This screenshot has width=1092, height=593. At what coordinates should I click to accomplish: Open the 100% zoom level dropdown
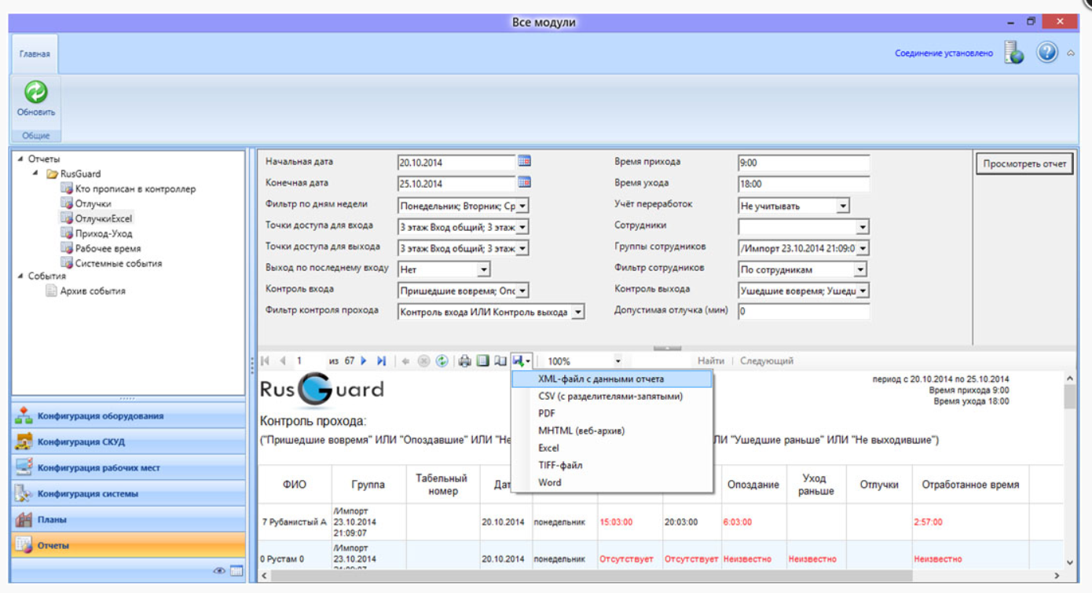pyautogui.click(x=617, y=361)
